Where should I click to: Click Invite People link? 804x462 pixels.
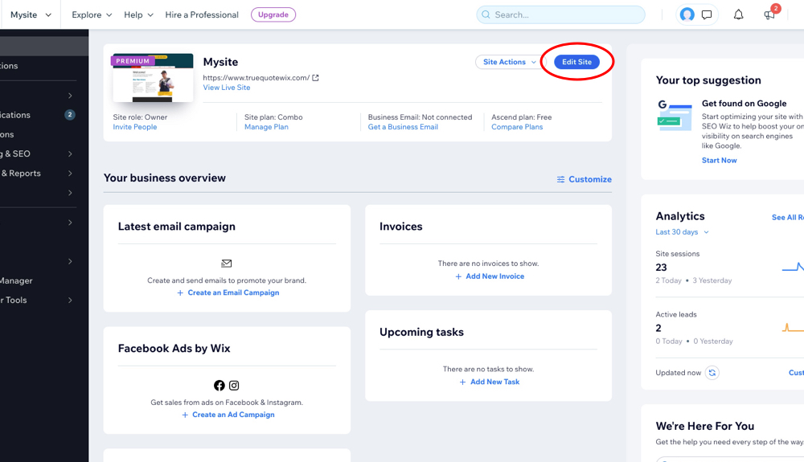coord(135,127)
